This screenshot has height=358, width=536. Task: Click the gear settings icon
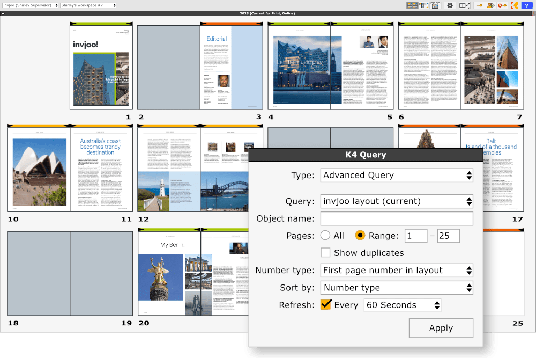click(x=450, y=5)
